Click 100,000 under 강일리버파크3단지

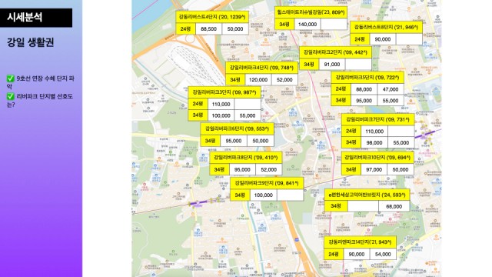tap(221, 115)
